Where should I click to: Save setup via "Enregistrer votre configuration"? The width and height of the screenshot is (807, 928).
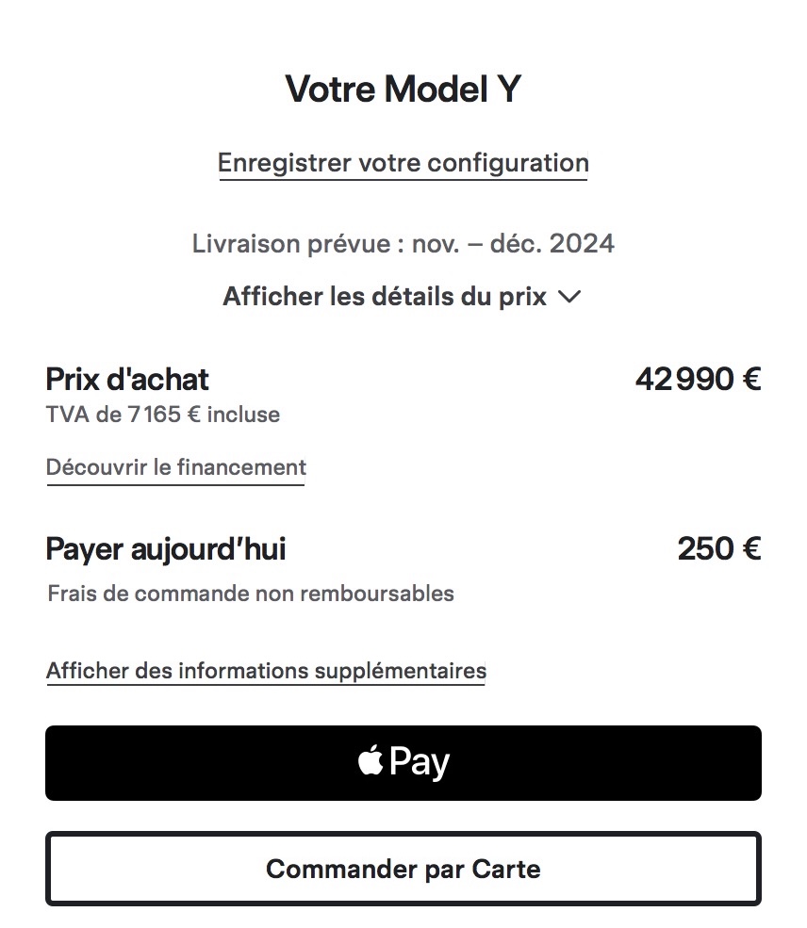pos(403,163)
